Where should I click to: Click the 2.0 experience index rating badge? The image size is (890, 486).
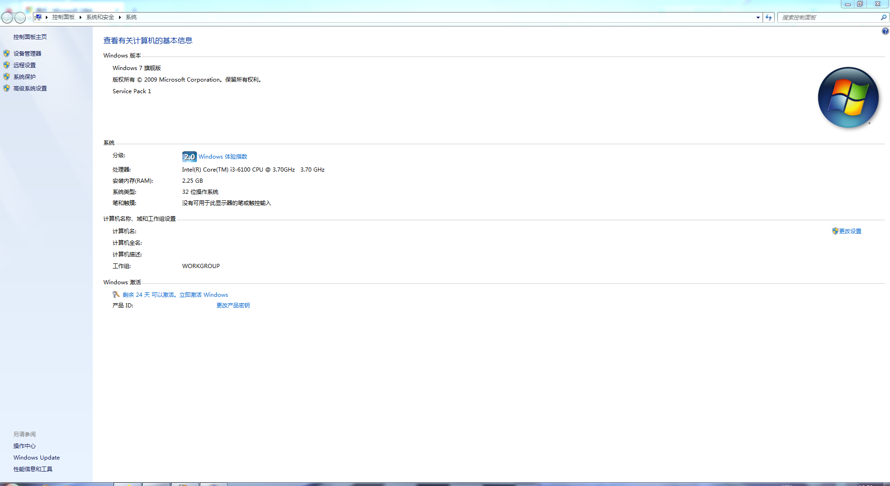pyautogui.click(x=189, y=157)
